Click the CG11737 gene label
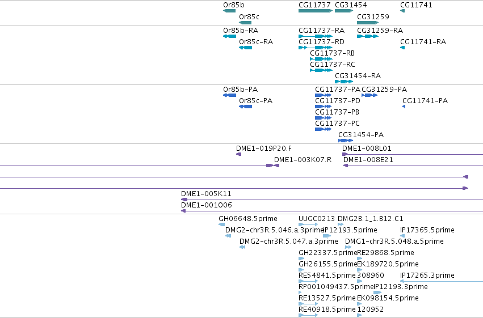This screenshot has height=318, width=483. click(x=314, y=5)
